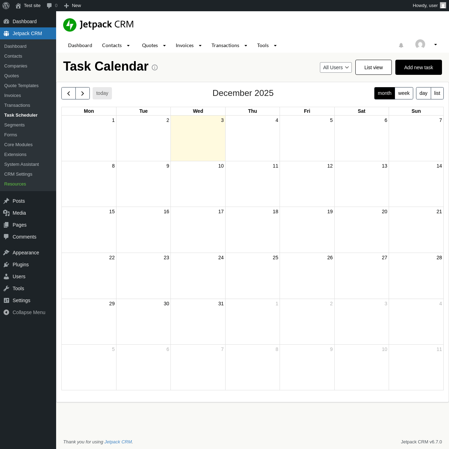449x449 pixels.
Task: Click the comments bubble in admin bar
Action: tap(49, 6)
